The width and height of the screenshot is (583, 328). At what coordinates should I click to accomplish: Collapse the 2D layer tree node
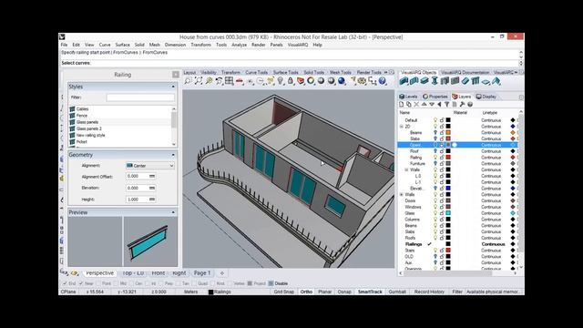(x=402, y=127)
